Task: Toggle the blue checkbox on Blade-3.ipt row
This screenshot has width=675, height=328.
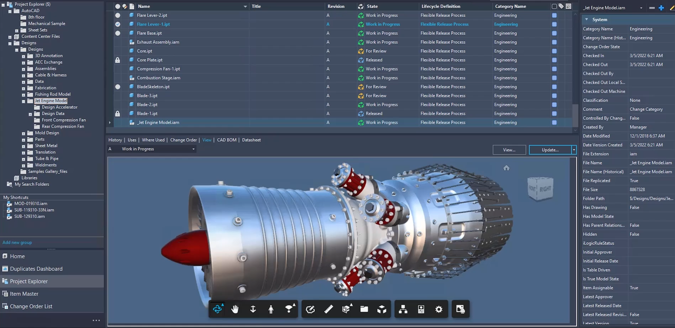Action: pos(554,96)
